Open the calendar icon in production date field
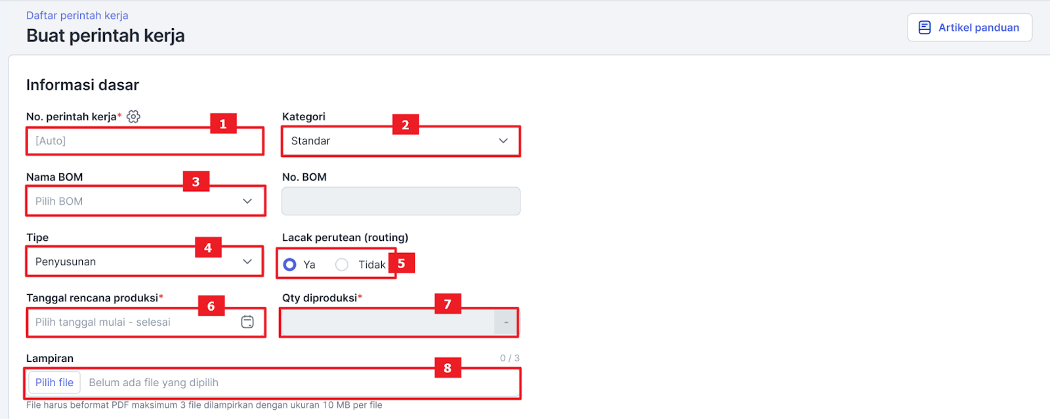 pos(247,322)
